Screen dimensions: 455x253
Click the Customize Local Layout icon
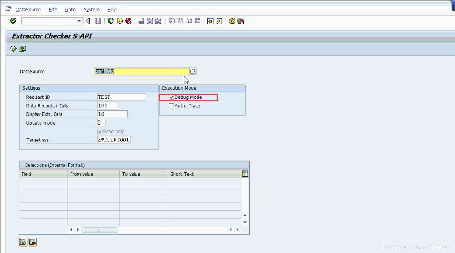(241, 21)
